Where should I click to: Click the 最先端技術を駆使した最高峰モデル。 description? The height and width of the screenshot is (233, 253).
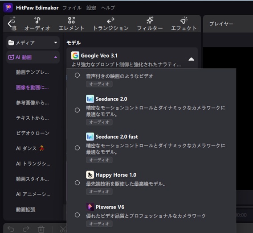[126, 184]
